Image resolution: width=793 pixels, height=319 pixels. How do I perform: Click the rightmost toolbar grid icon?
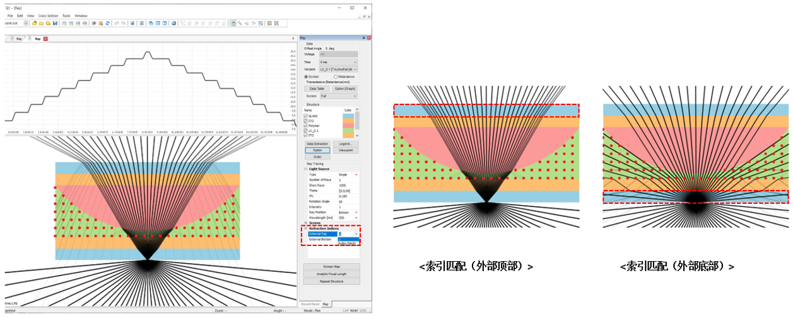(276, 23)
